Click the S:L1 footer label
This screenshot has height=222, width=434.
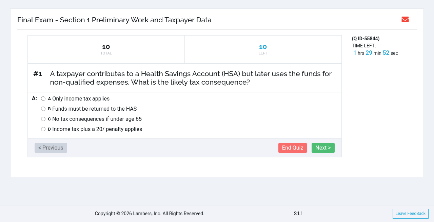tap(298, 214)
